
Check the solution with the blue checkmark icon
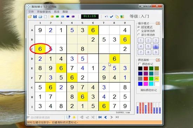112,16
